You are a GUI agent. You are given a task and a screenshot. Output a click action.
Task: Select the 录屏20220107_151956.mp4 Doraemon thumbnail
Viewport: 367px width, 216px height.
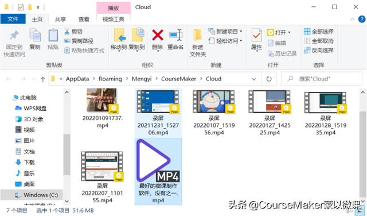pos(214,102)
